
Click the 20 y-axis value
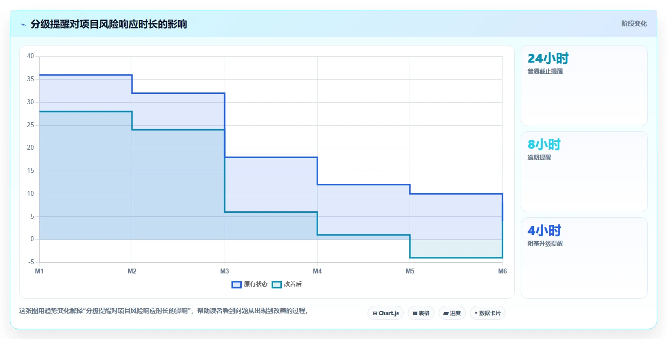tap(30, 148)
